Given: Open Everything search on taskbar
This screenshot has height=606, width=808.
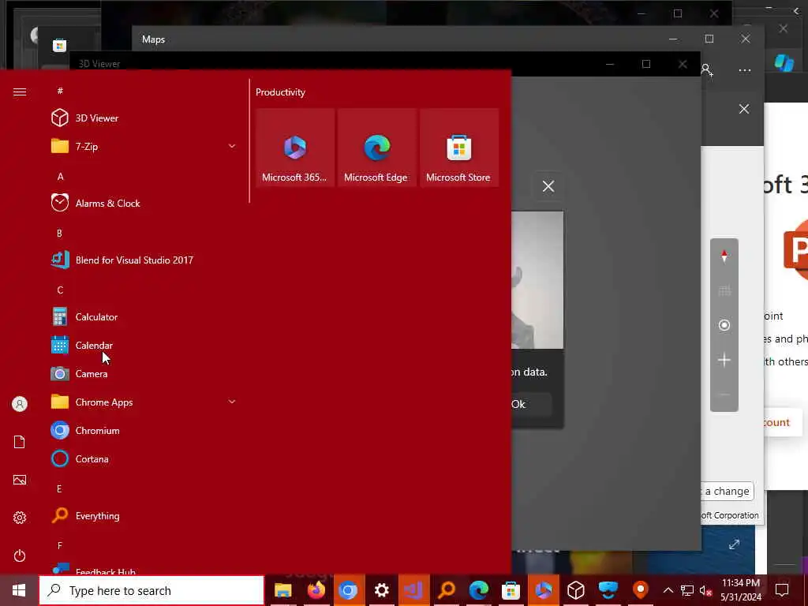Looking at the screenshot, I should [447, 590].
